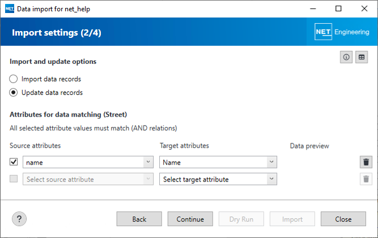Image resolution: width=378 pixels, height=238 pixels.
Task: Click the NET app icon in title bar
Action: click(x=9, y=9)
